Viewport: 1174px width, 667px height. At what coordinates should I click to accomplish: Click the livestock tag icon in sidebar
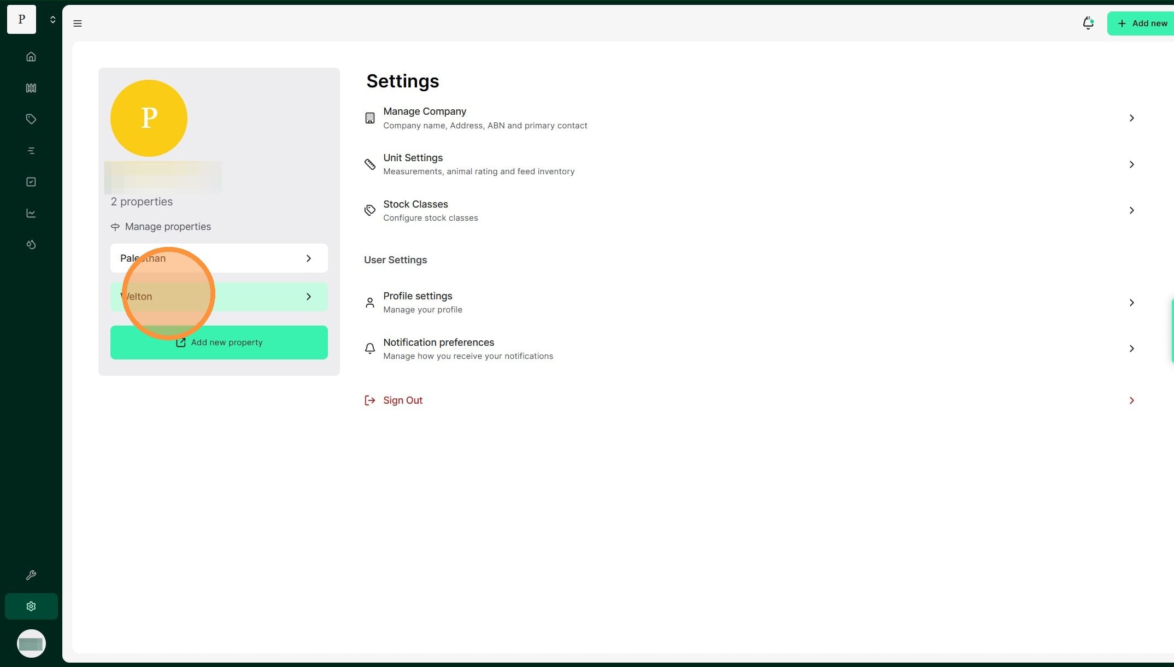31,119
